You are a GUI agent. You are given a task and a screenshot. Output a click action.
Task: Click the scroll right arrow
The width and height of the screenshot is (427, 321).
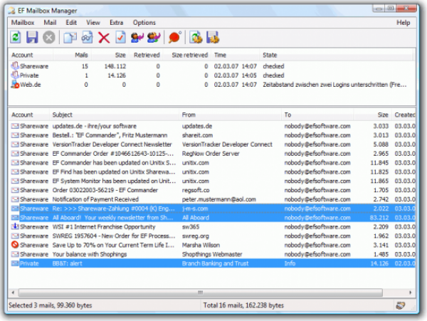[x=411, y=293]
